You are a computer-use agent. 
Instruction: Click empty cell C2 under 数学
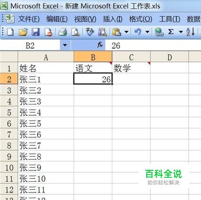tap(131, 79)
